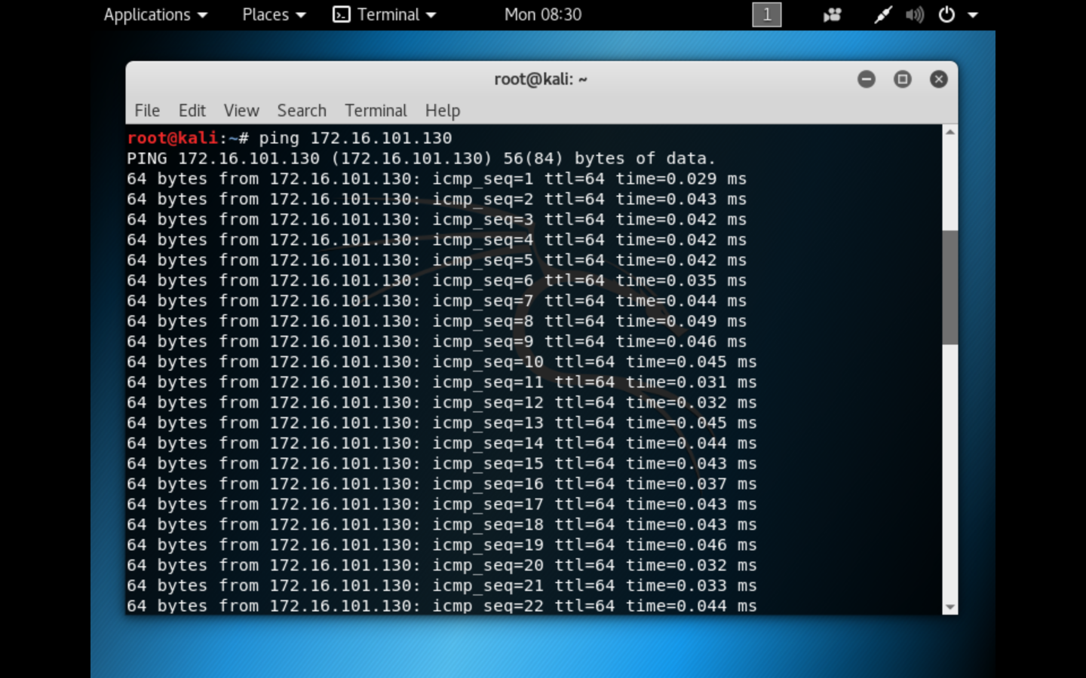Maximize the root@kali terminal window
Viewport: 1086px width, 678px height.
[902, 79]
